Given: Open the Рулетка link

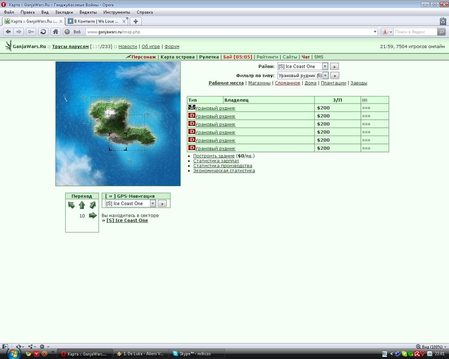Looking at the screenshot, I should pos(209,57).
